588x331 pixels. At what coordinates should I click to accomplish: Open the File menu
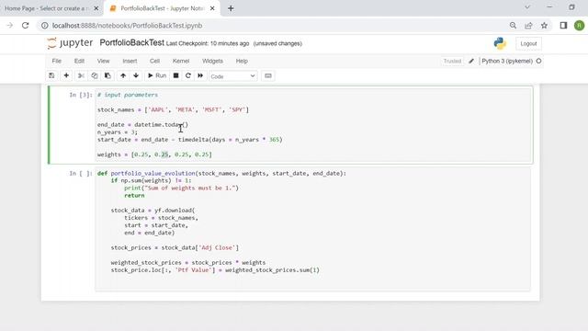(57, 61)
